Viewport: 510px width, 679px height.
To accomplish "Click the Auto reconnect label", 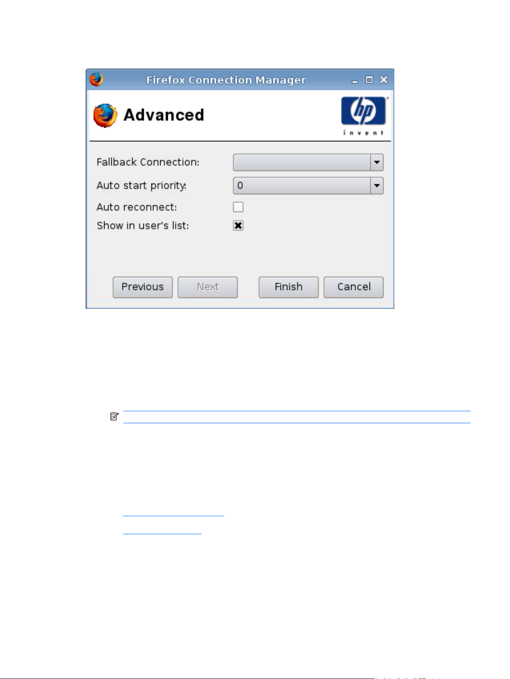I will [137, 207].
